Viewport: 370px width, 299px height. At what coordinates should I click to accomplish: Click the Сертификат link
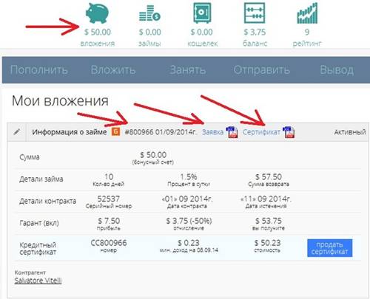(x=261, y=132)
